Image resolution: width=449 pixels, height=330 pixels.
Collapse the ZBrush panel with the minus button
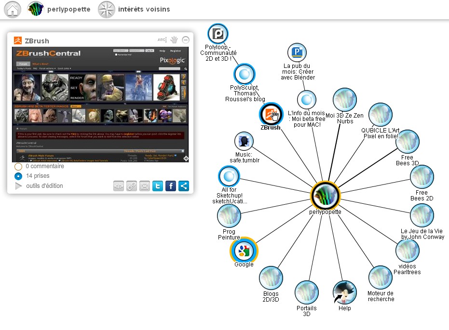click(186, 40)
